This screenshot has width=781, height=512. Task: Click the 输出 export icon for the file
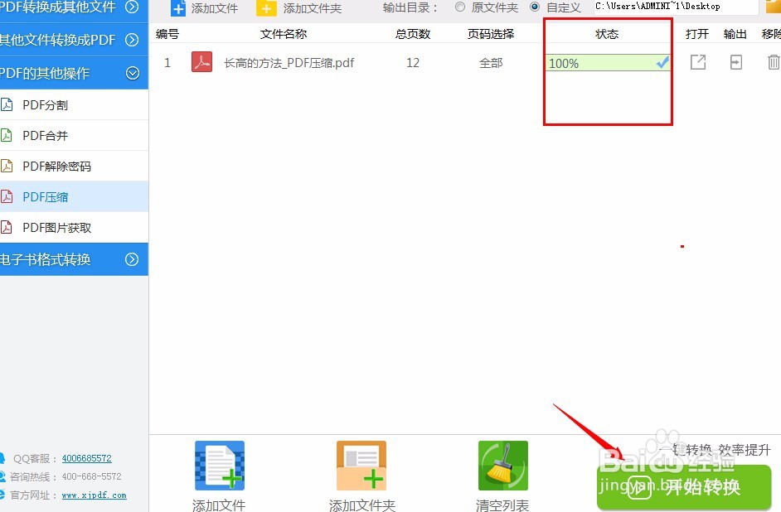(735, 62)
